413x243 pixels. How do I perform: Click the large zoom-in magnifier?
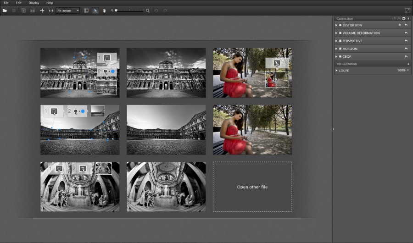click(148, 11)
